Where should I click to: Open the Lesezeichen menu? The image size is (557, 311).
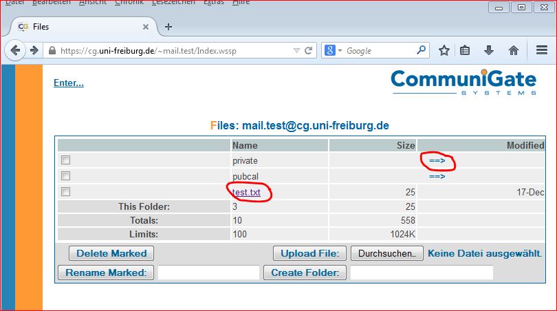click(x=173, y=3)
